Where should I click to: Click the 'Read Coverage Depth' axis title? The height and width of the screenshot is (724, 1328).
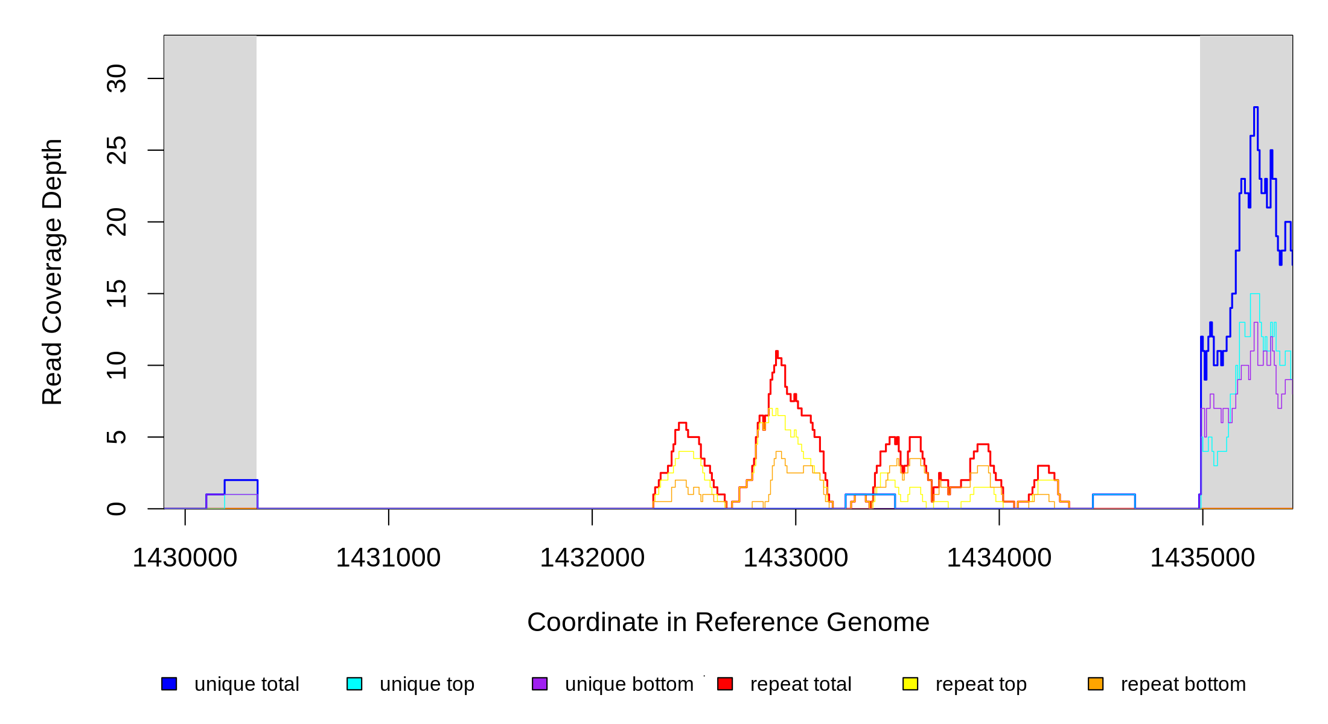(53, 271)
